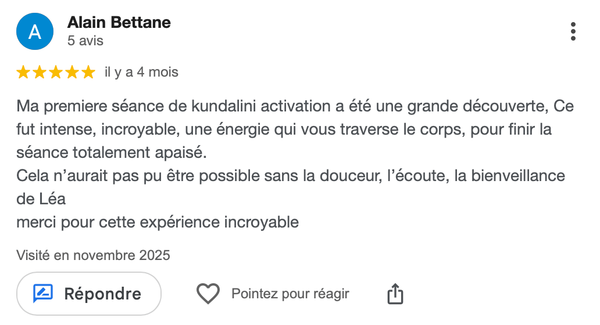
Task: Open the three-dot review options menu
Action: pos(573,31)
